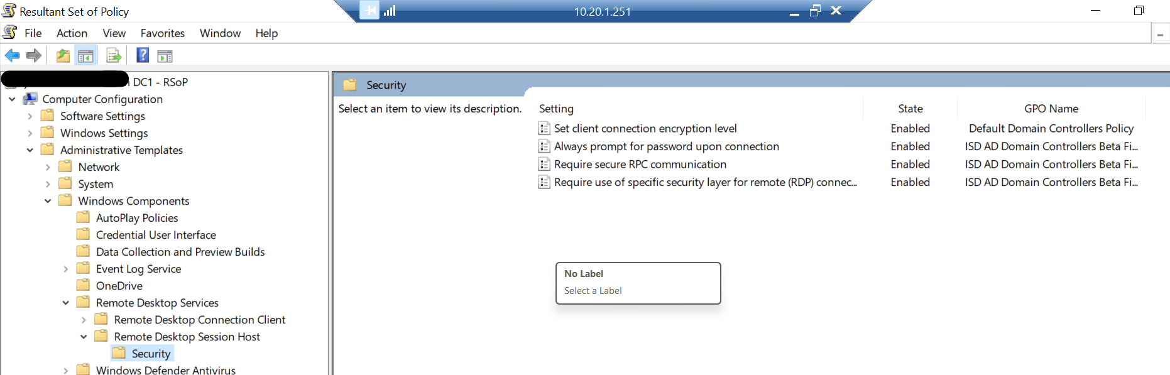Select the OneDrive folder in tree
The width and height of the screenshot is (1170, 375).
[x=119, y=286]
